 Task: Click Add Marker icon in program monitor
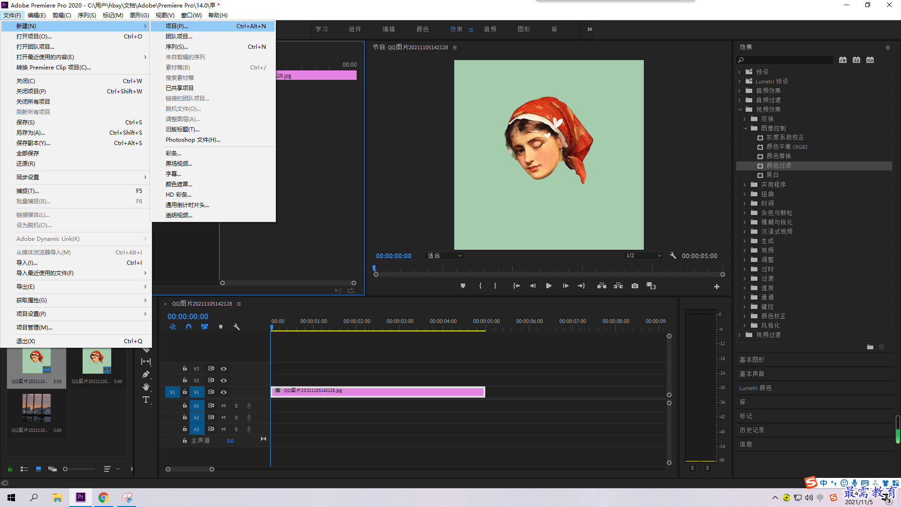click(x=463, y=286)
